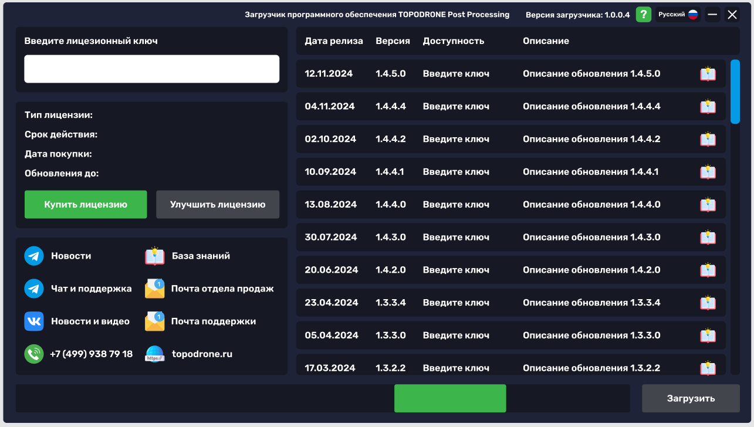Open Новости и видео link
Image resolution: width=754 pixels, height=427 pixels.
coord(90,321)
